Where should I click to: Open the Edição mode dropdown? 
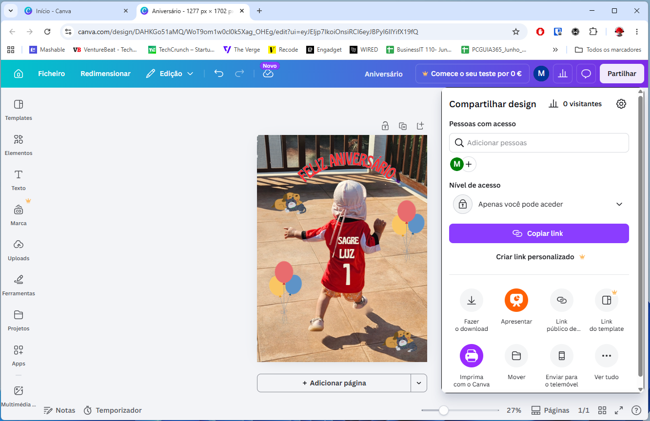point(170,74)
